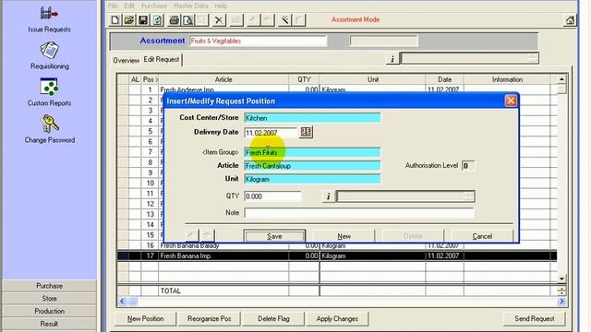Click the New Position button
The width and height of the screenshot is (591, 332).
145,318
